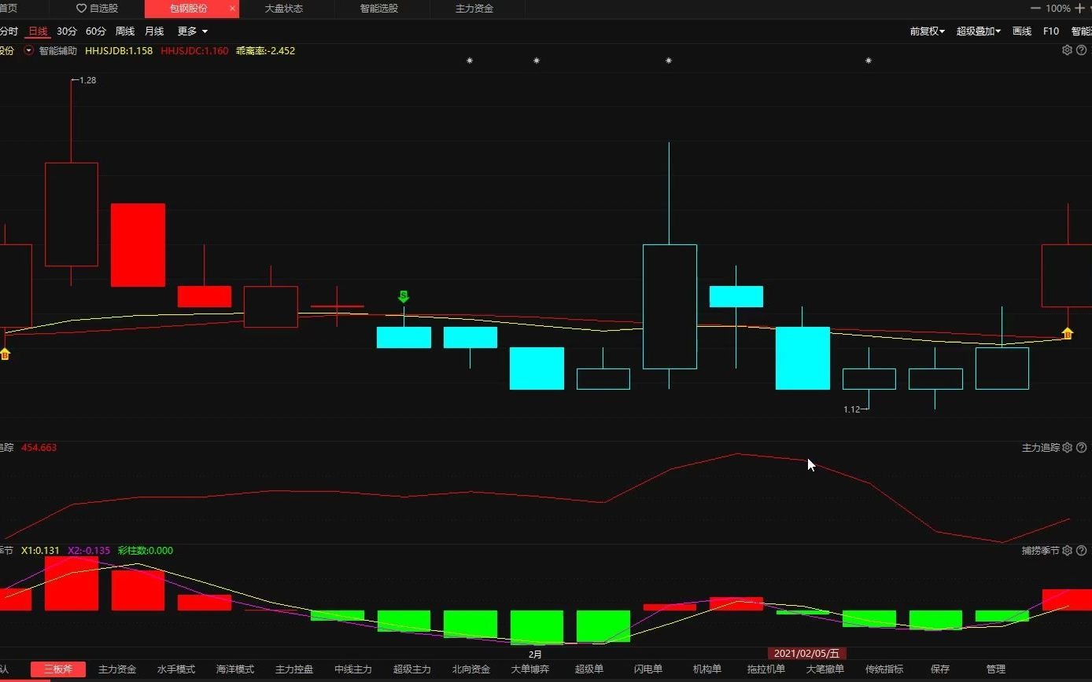This screenshot has height=682, width=1092.
Task: Click the 彩柱数:0.000 value
Action: click(x=146, y=550)
